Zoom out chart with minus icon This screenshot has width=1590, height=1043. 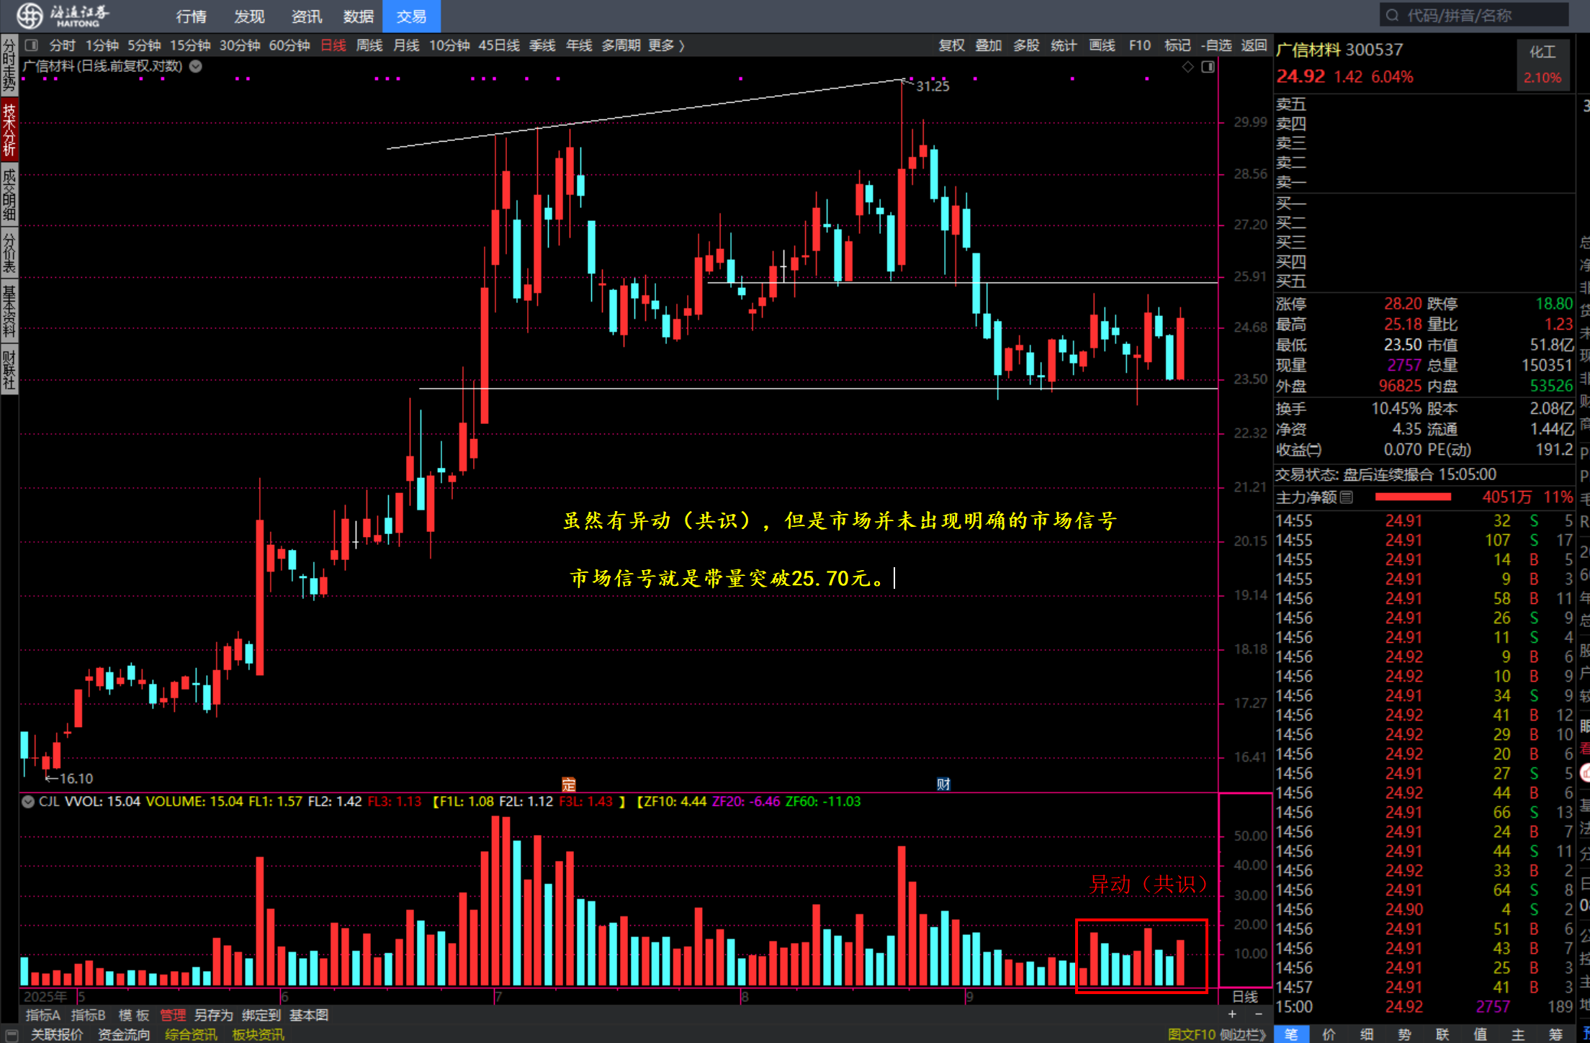[x=1258, y=1014]
